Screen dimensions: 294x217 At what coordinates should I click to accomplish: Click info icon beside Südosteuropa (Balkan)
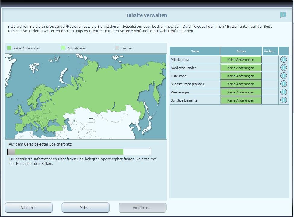(283, 84)
